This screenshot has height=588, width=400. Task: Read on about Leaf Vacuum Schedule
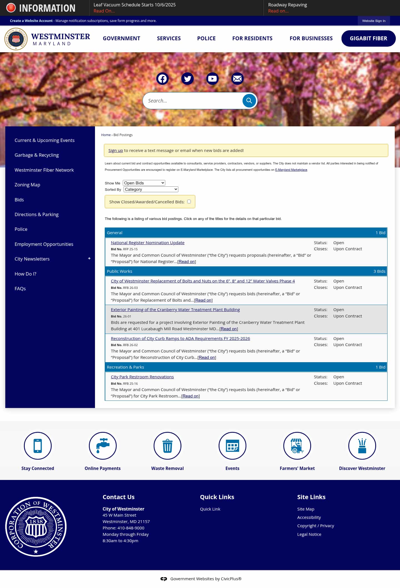coord(104,11)
